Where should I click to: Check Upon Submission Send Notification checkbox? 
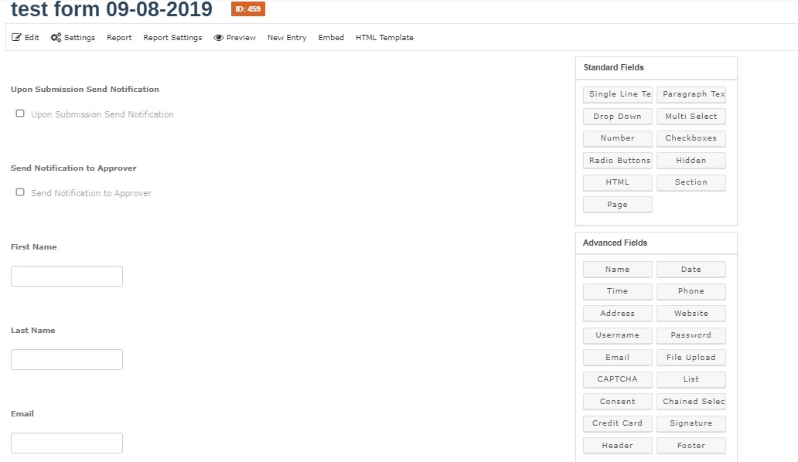tap(20, 114)
